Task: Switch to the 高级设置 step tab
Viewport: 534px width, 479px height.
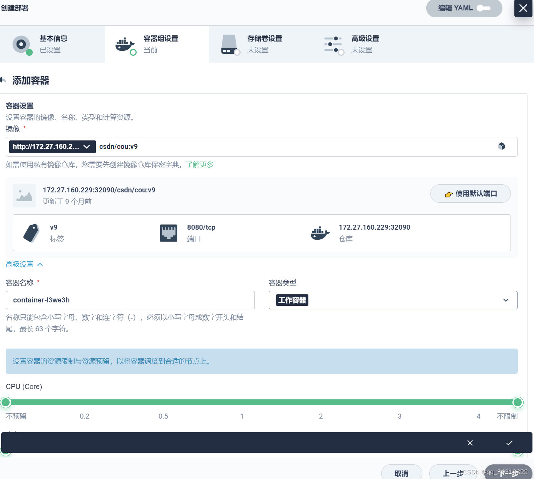Action: 365,44
